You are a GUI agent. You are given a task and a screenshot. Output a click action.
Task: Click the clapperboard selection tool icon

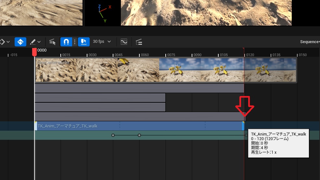click(x=52, y=42)
